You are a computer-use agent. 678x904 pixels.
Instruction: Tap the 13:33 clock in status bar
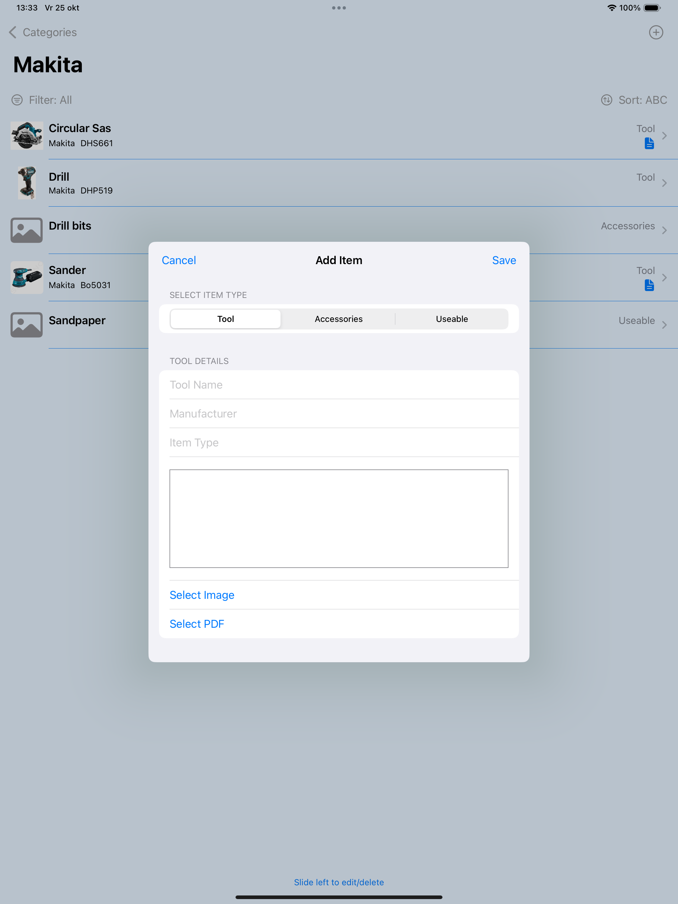[27, 8]
